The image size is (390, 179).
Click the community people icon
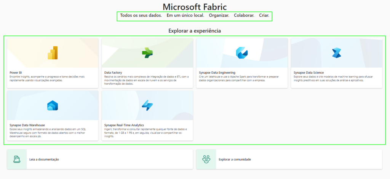coord(206,159)
